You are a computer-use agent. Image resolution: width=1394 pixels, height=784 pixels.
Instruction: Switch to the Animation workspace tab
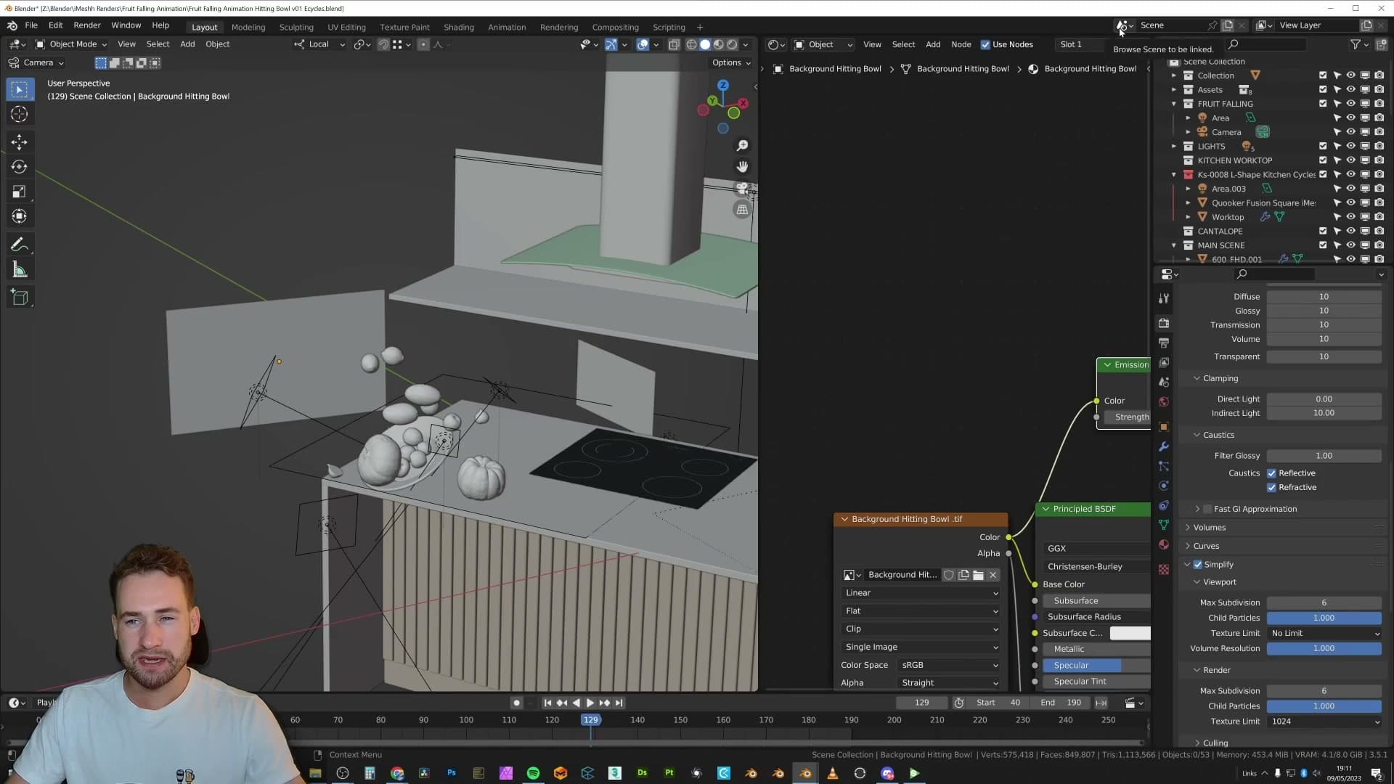click(507, 27)
